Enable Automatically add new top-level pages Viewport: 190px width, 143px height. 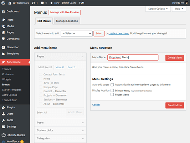click(112, 85)
